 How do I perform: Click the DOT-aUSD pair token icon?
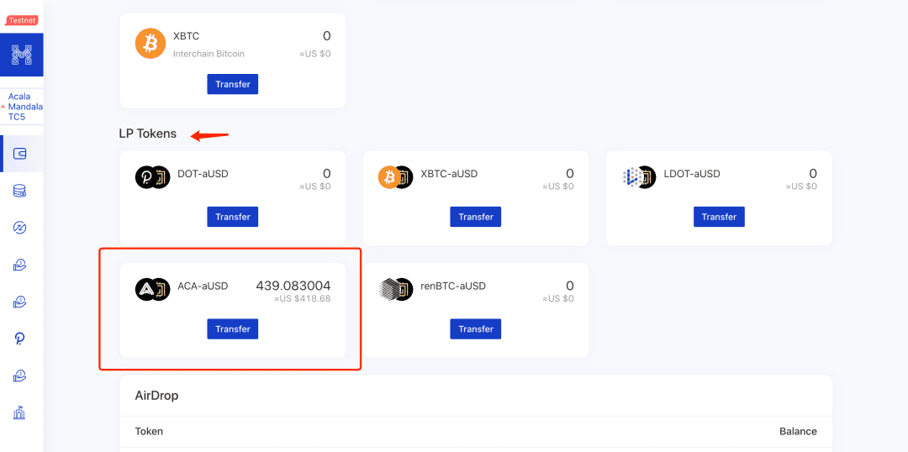click(x=153, y=177)
